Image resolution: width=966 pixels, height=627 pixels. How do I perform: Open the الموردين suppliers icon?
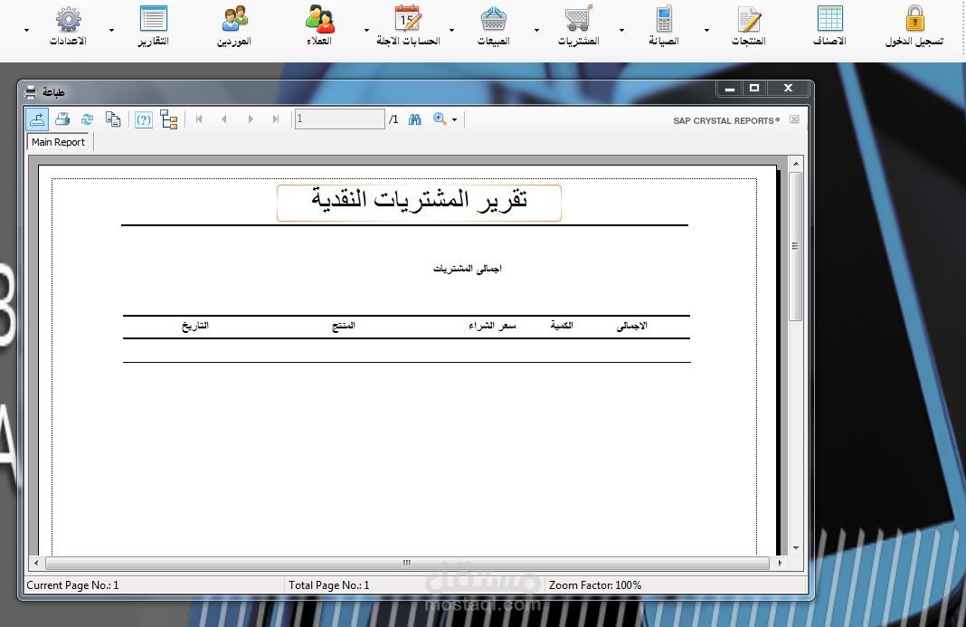(x=234, y=18)
